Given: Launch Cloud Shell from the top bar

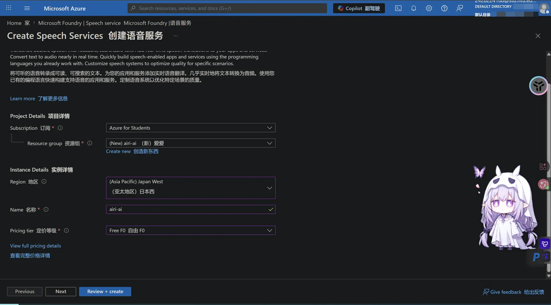Looking at the screenshot, I should point(398,8).
